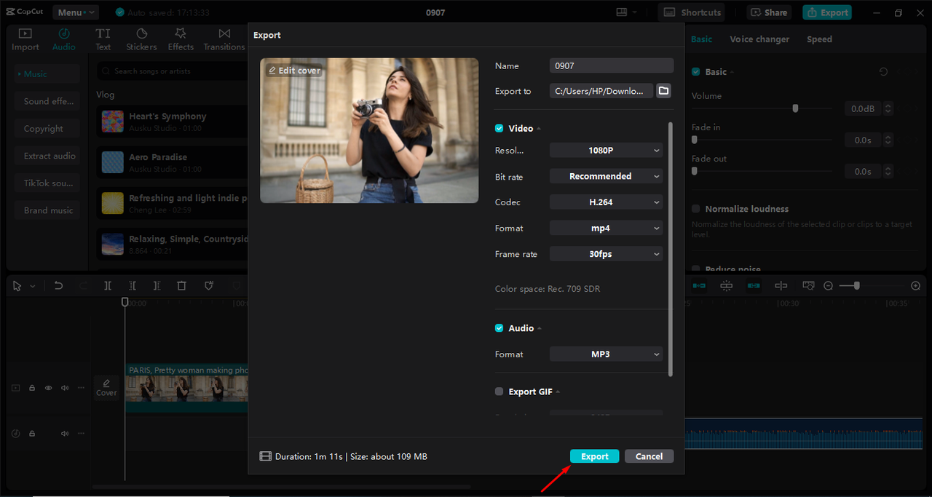Image resolution: width=932 pixels, height=497 pixels.
Task: Open the Resolution 1080P dropdown
Action: [x=606, y=151]
